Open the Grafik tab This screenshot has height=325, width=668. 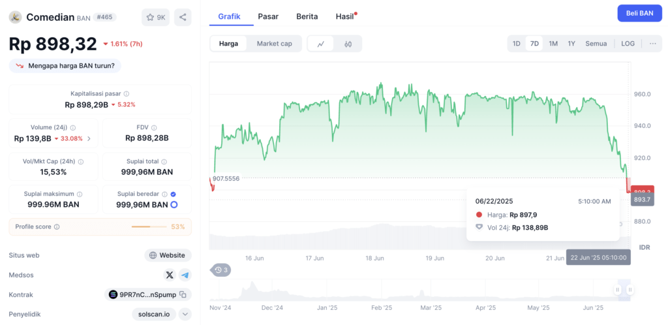click(229, 16)
